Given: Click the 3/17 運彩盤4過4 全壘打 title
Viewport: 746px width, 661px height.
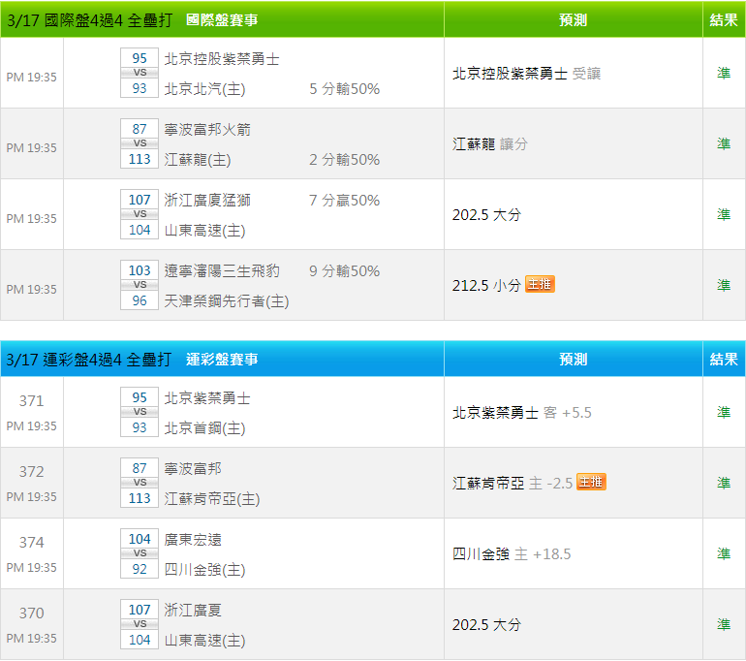Looking at the screenshot, I should 89,360.
